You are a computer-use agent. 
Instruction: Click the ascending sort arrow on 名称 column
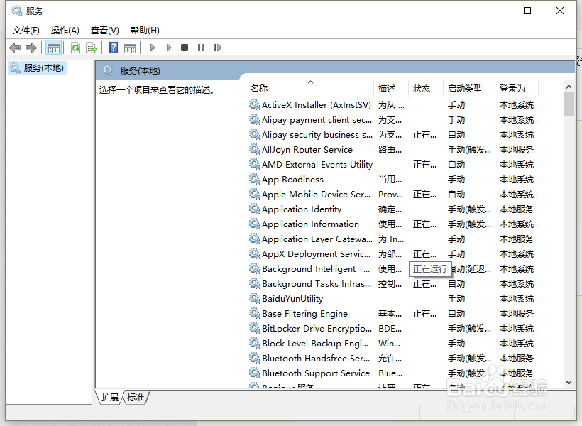coord(310,81)
